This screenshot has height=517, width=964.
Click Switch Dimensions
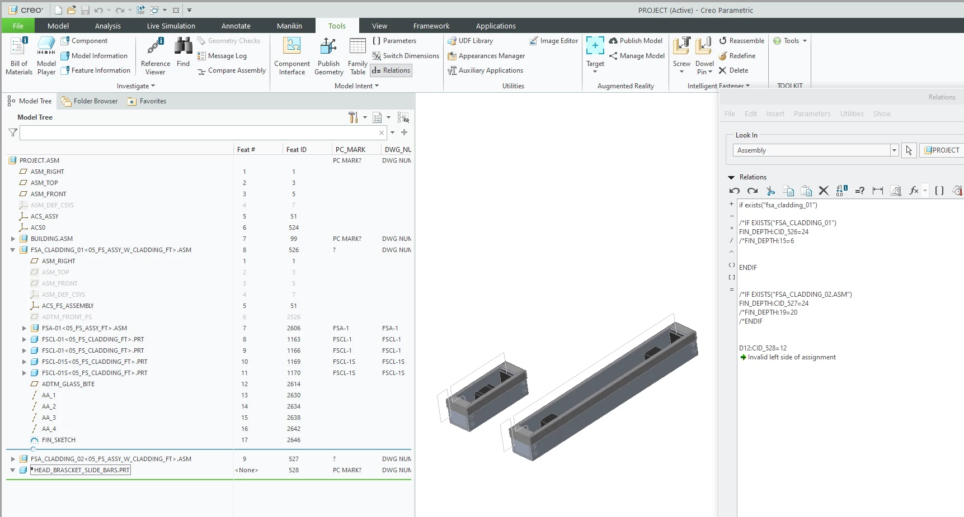coord(406,56)
